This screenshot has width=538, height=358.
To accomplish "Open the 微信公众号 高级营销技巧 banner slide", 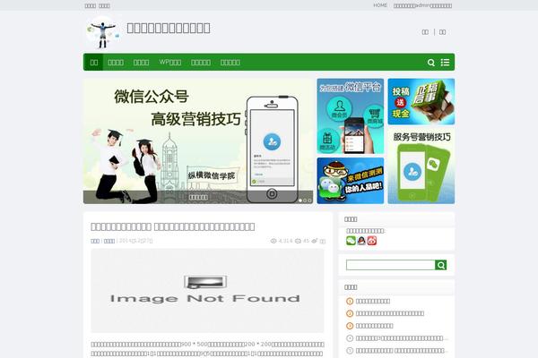I will pos(198,141).
